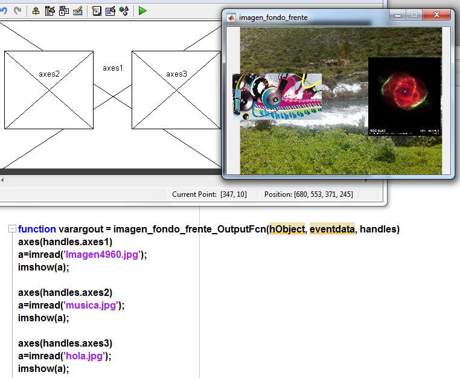Place cursor on axes(handles.axes2) line

click(x=65, y=293)
